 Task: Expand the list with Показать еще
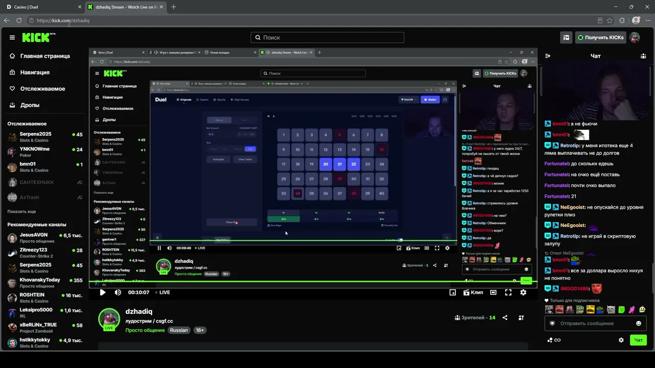pyautogui.click(x=21, y=212)
